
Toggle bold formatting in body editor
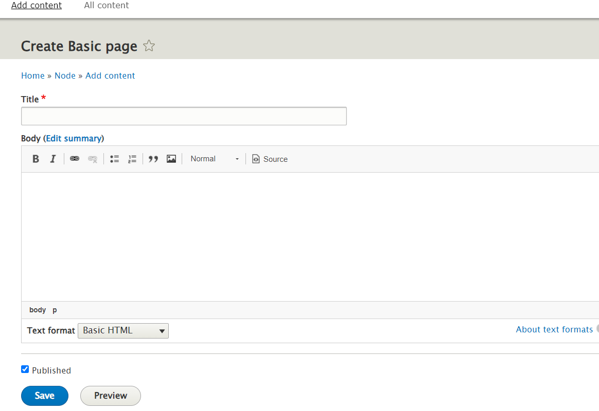[36, 159]
